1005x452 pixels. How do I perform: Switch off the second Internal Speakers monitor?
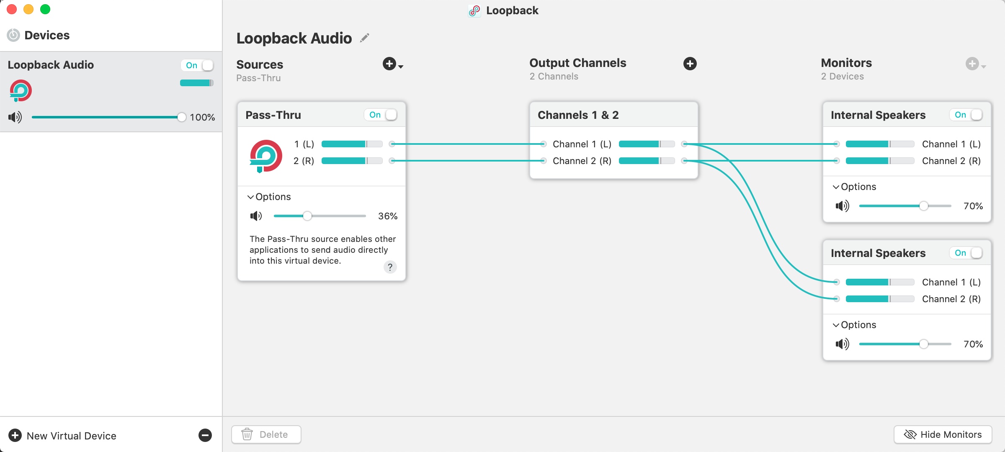tap(966, 253)
